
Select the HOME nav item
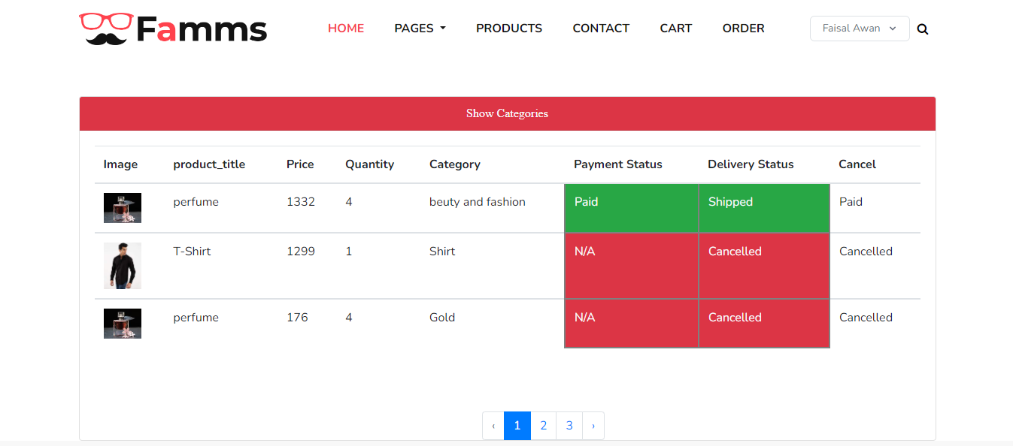(346, 29)
